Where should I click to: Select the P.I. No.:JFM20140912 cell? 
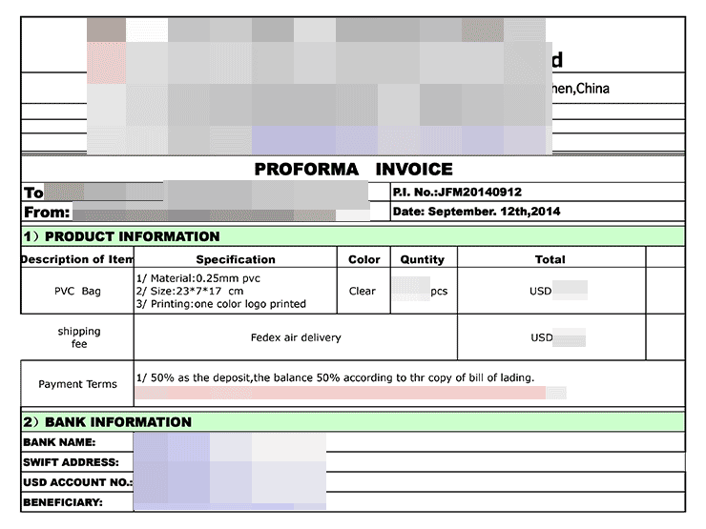point(537,193)
